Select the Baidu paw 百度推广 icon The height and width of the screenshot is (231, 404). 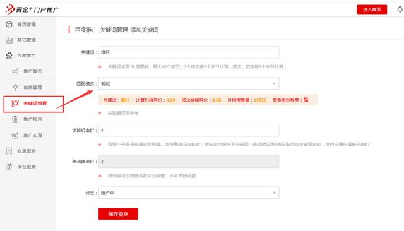tap(9, 56)
